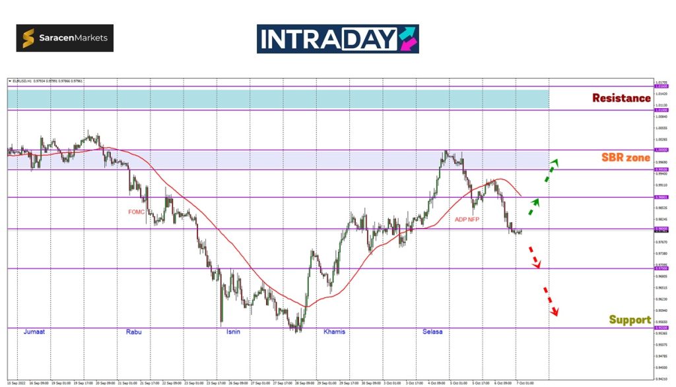Select the Rabu day label
The height and width of the screenshot is (387, 676).
[133, 332]
